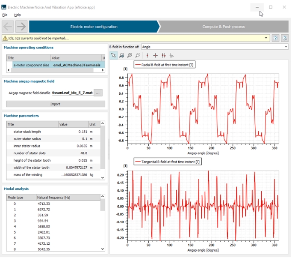Click the context help icon at far right
Viewport: 292px width, 258px height.
tap(285, 38)
